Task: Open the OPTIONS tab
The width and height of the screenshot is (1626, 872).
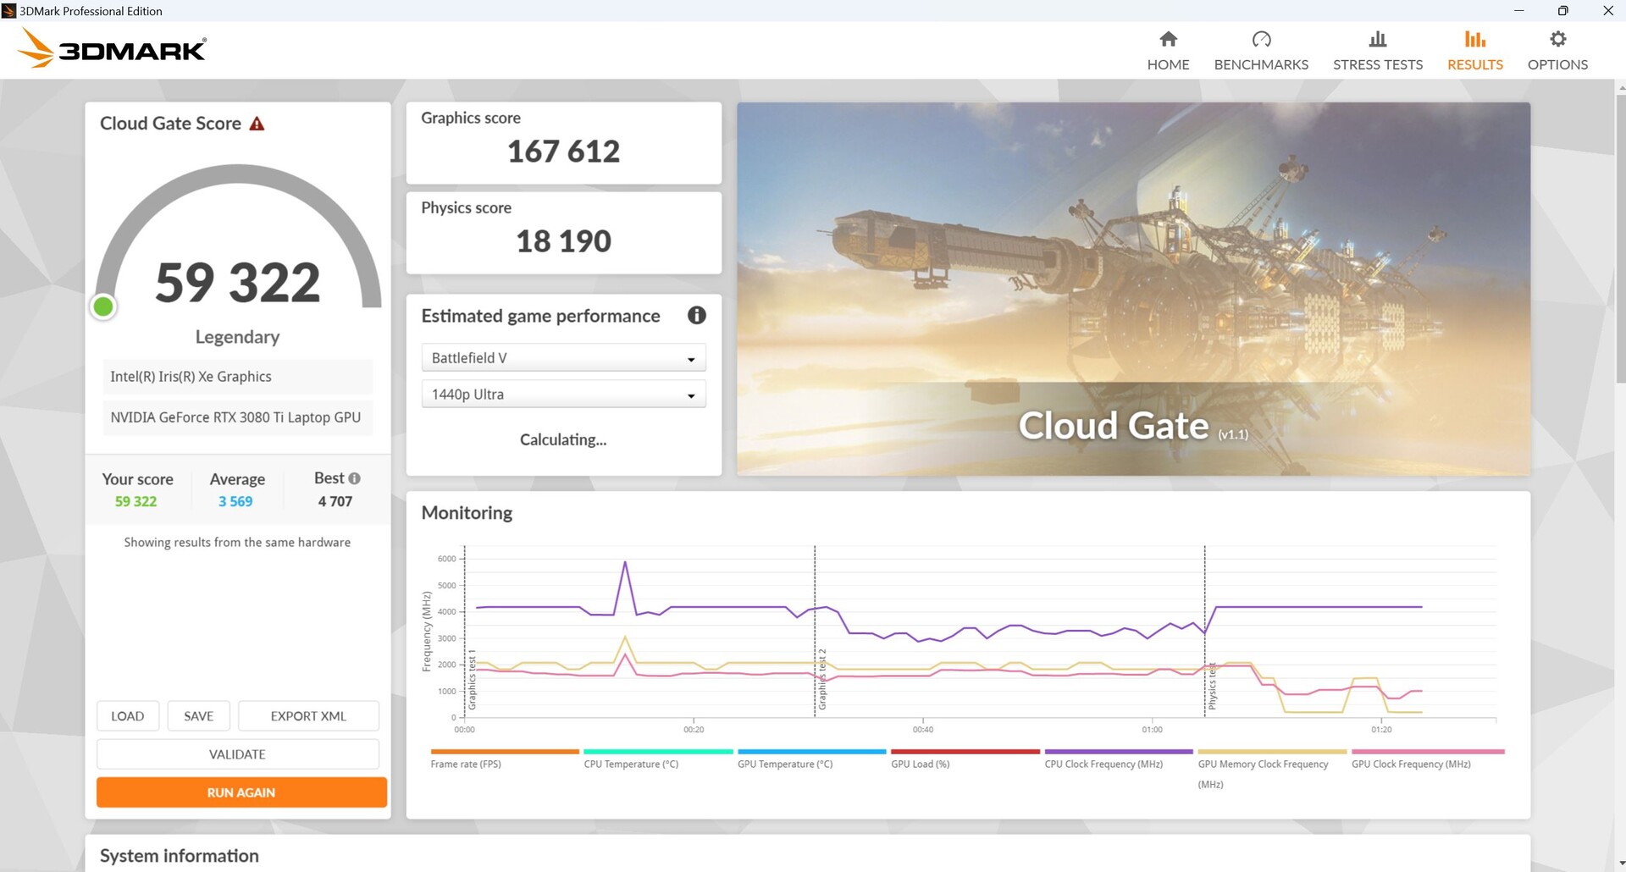Action: point(1557,51)
